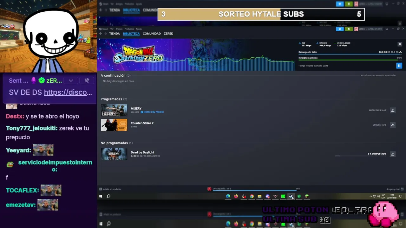Open Dead by Daylight thumbnail
The height and width of the screenshot is (228, 406).
pos(114,154)
